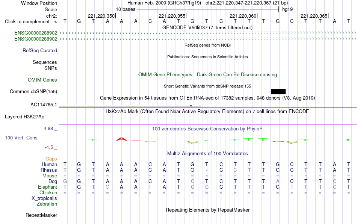Viewport: 357px width, 224px height.
Task: Select the Rhesus species row label
Action: [x=49, y=170]
